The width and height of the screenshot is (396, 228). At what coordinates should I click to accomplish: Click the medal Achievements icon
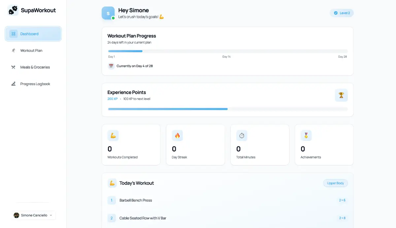306,136
